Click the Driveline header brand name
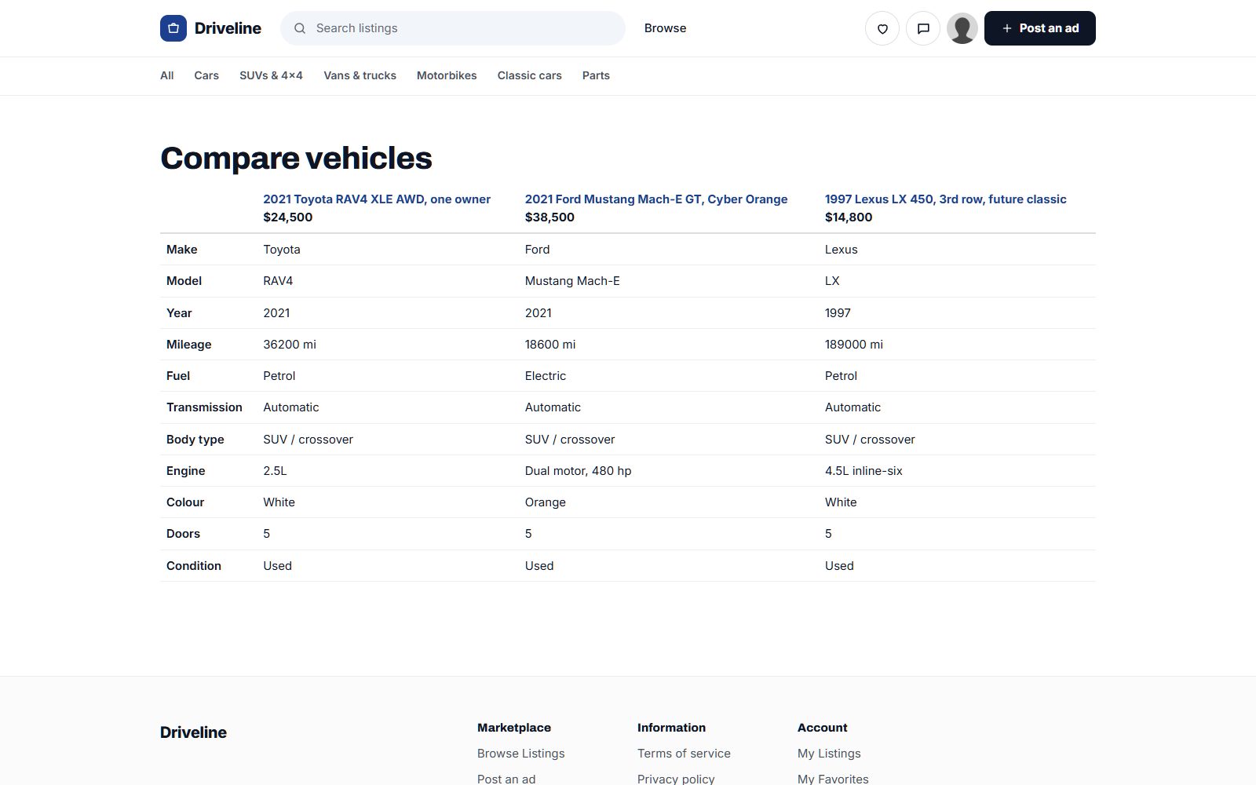The height and width of the screenshot is (785, 1256). tap(228, 28)
